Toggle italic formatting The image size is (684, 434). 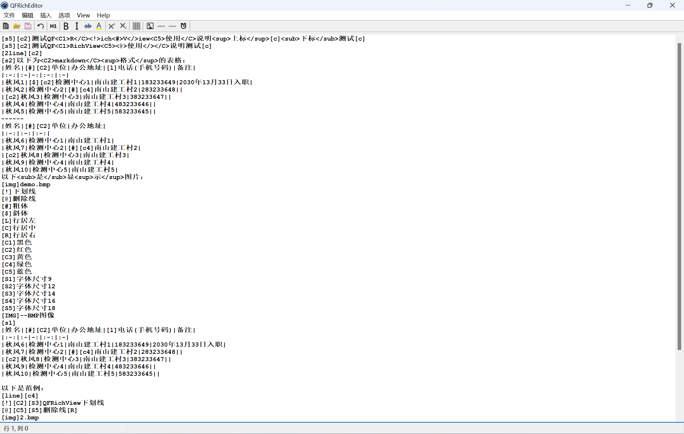point(77,26)
